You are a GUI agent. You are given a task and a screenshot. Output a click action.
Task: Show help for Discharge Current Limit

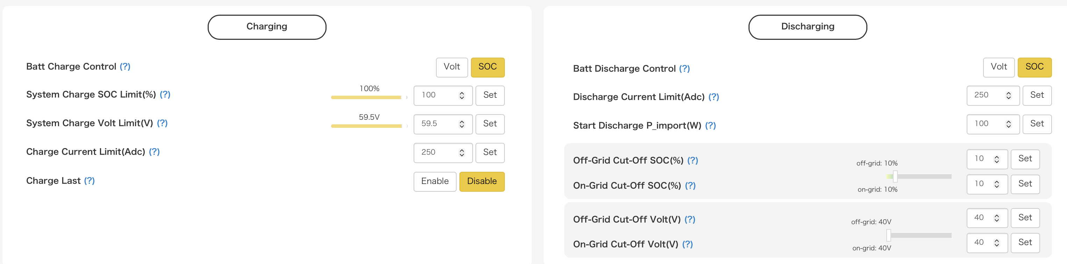pos(713,97)
